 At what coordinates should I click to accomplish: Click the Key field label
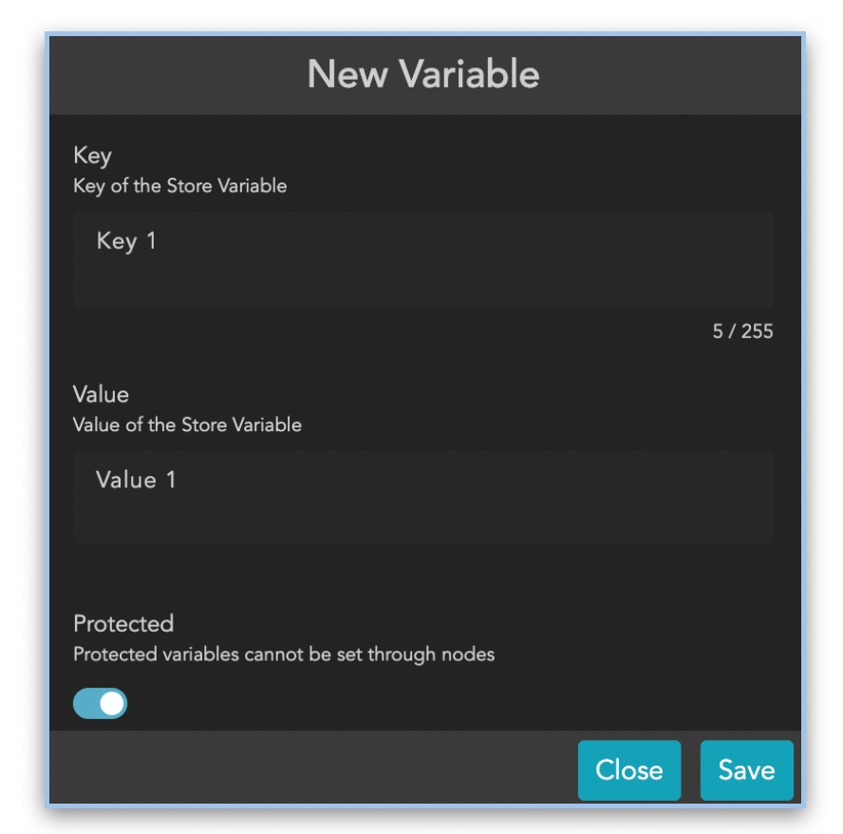click(x=92, y=156)
